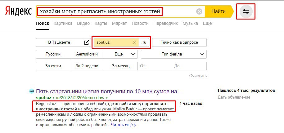The width and height of the screenshot is (284, 133).
Task: Switch to the Карты tab
Action: click(101, 23)
